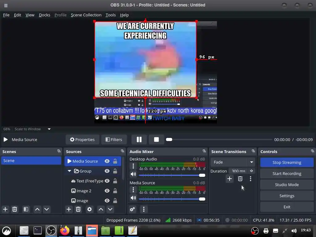Open the Fade transition dropdown
The height and width of the screenshot is (237, 316).
tap(232, 162)
